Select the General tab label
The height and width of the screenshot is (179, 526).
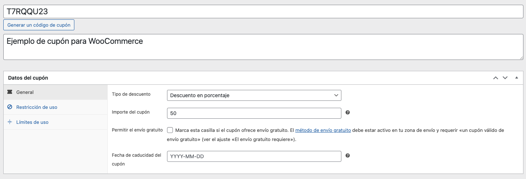[25, 92]
